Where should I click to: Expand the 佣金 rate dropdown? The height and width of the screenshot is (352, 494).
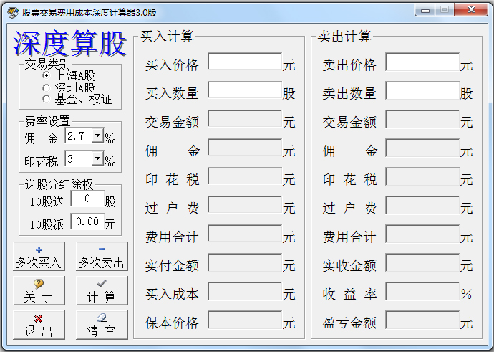pos(97,136)
